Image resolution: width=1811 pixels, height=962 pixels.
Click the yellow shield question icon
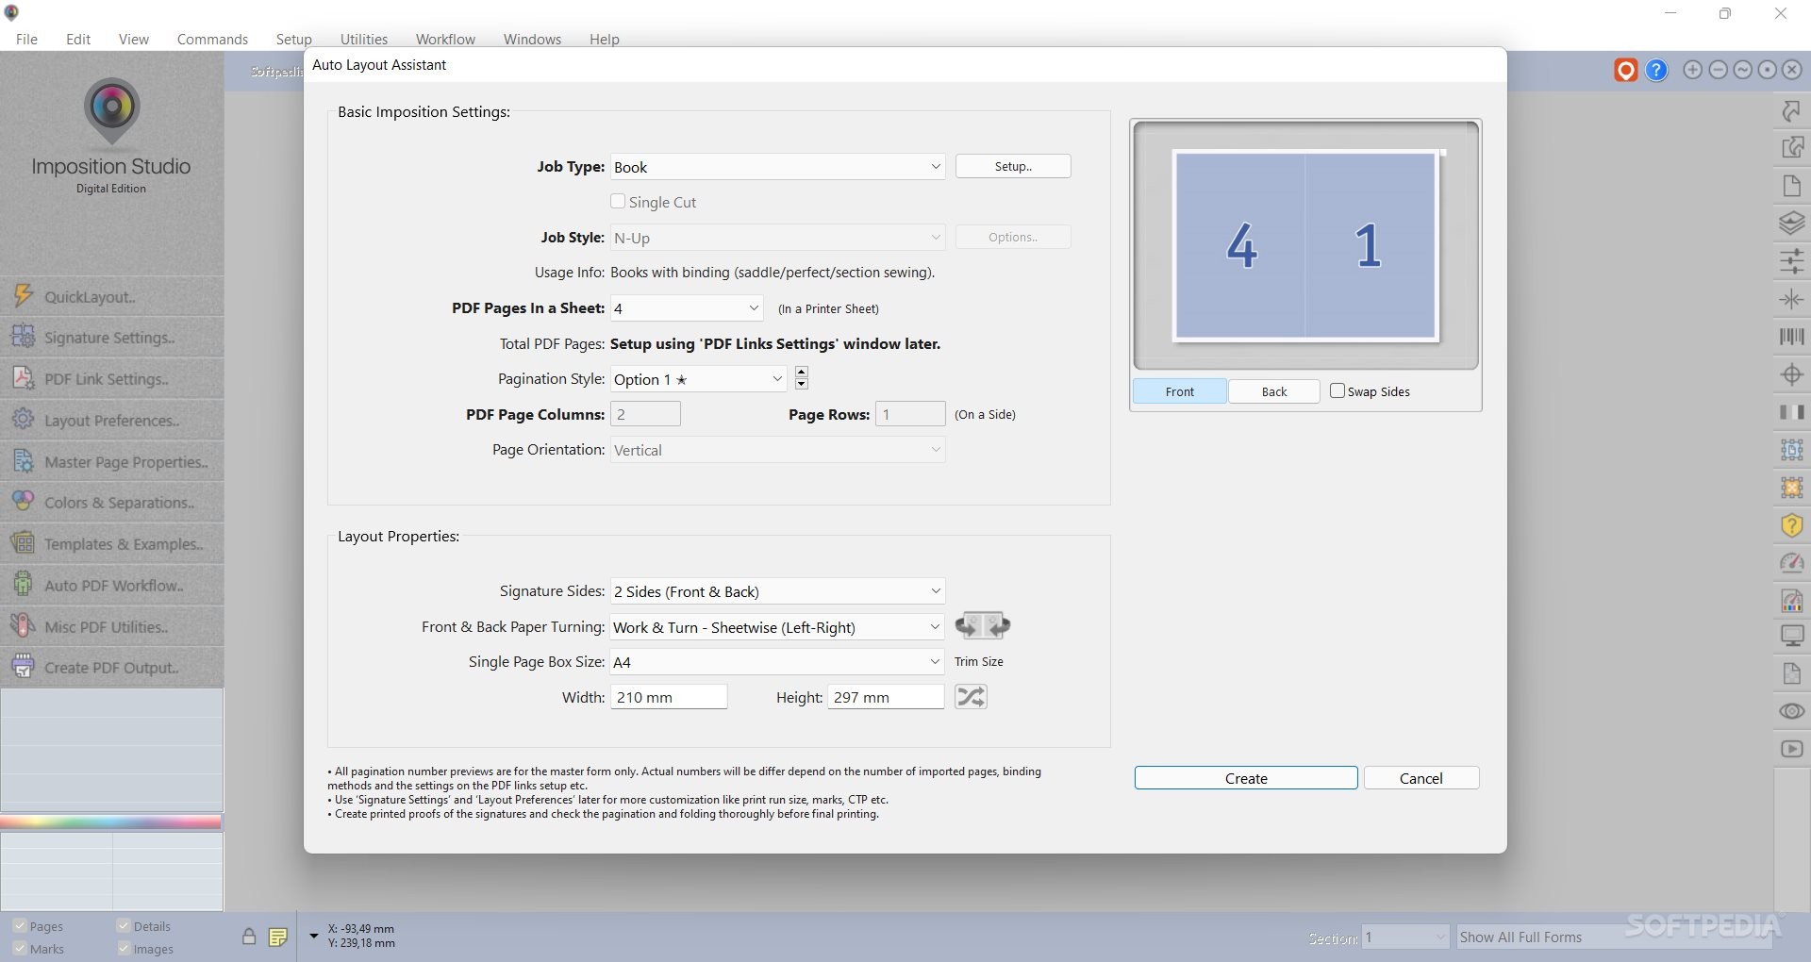(1791, 525)
